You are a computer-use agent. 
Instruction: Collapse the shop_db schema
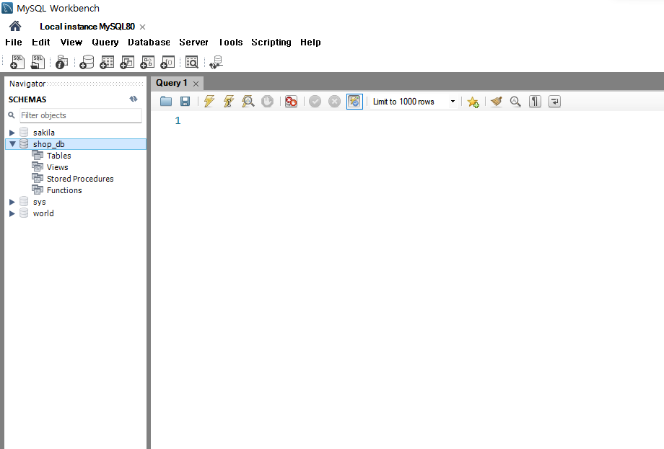(x=12, y=144)
